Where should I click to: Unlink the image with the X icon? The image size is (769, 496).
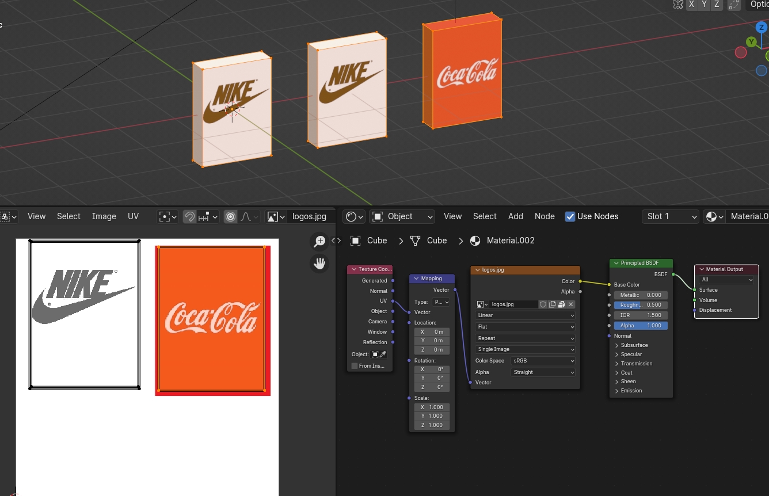pyautogui.click(x=571, y=304)
